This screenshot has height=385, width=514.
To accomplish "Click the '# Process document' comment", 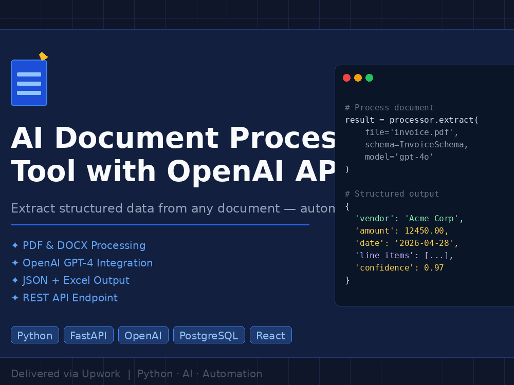I will (x=390, y=108).
